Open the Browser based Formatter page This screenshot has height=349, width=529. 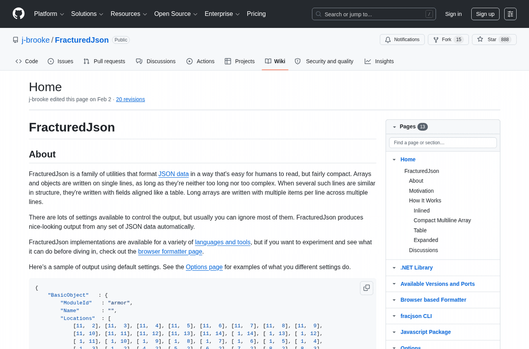click(x=433, y=300)
